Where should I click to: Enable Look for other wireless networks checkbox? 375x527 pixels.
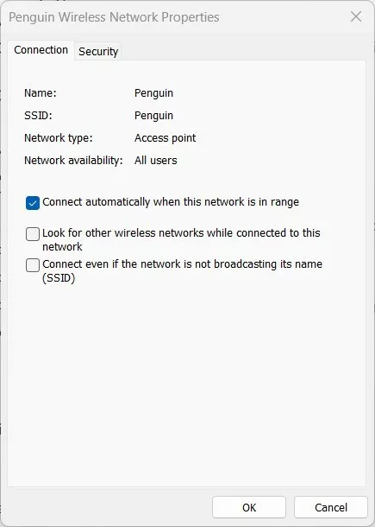[33, 234]
